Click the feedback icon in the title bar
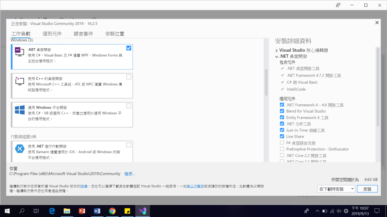 pyautogui.click(x=338, y=5)
